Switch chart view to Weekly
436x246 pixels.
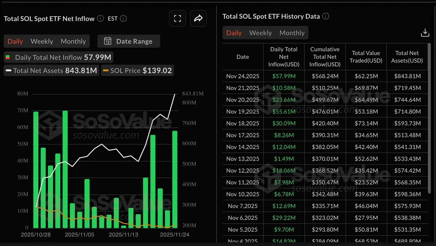pyautogui.click(x=41, y=41)
